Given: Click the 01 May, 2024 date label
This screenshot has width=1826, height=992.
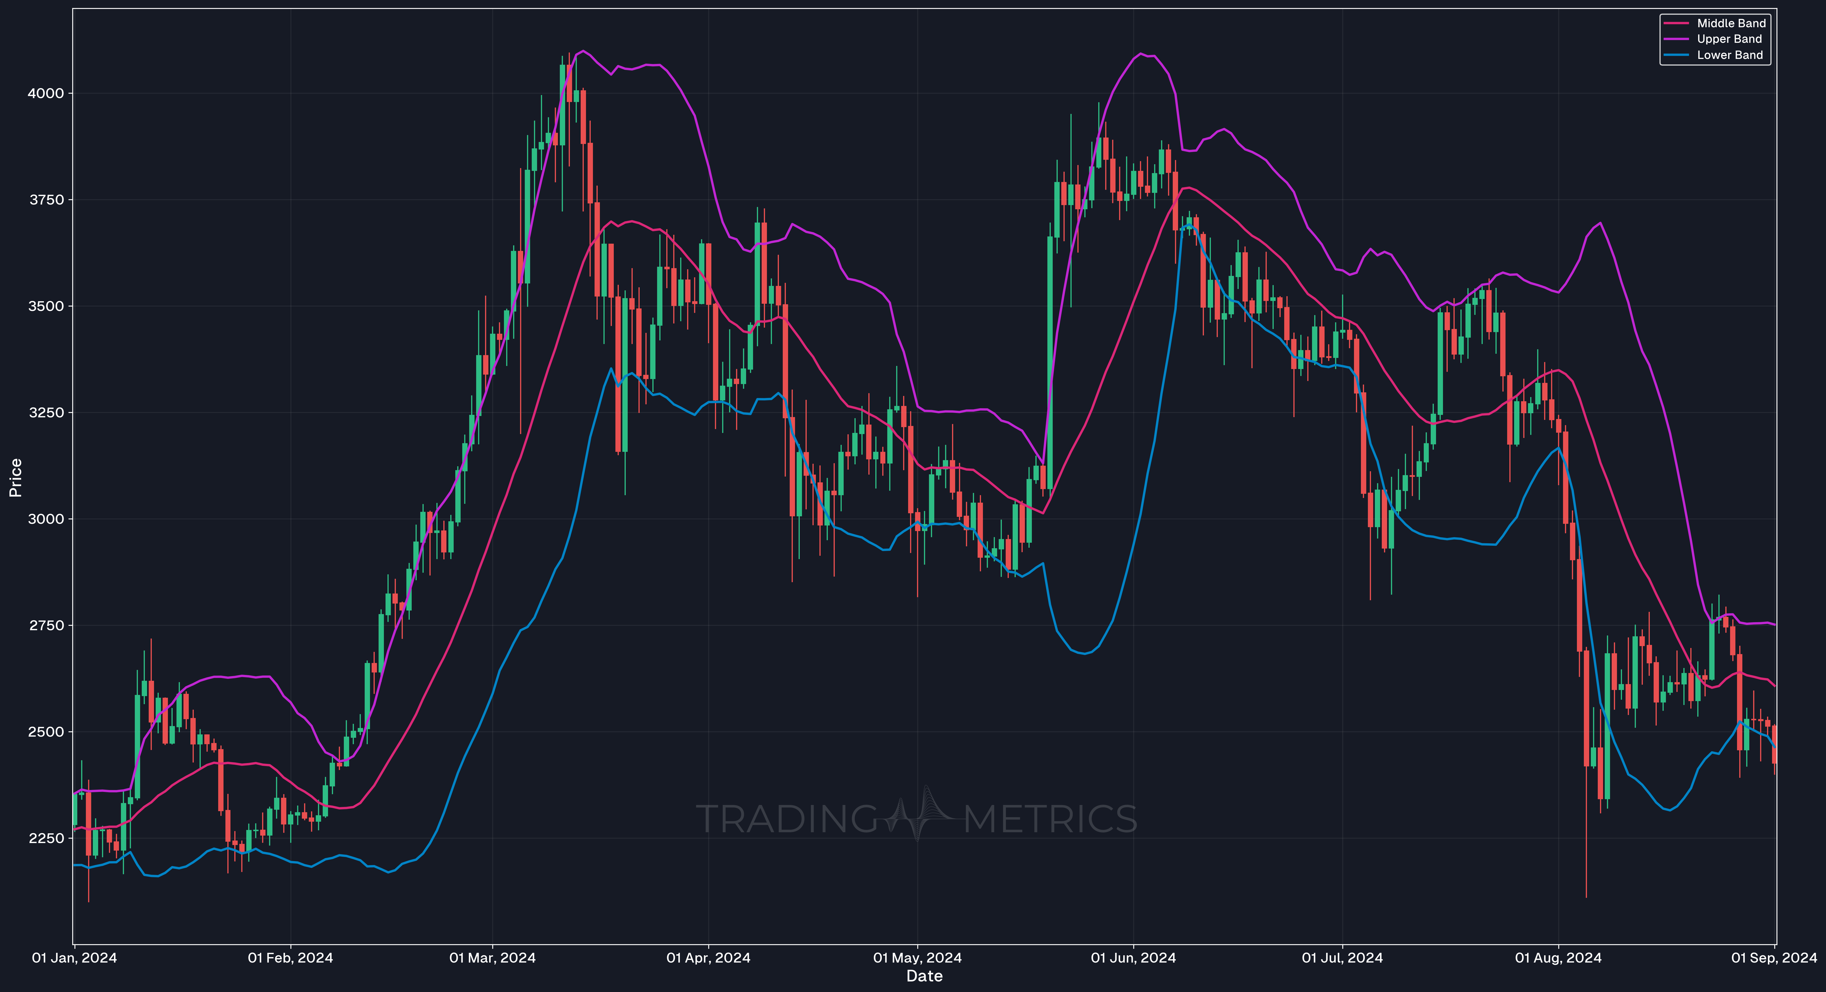Looking at the screenshot, I should 917,958.
